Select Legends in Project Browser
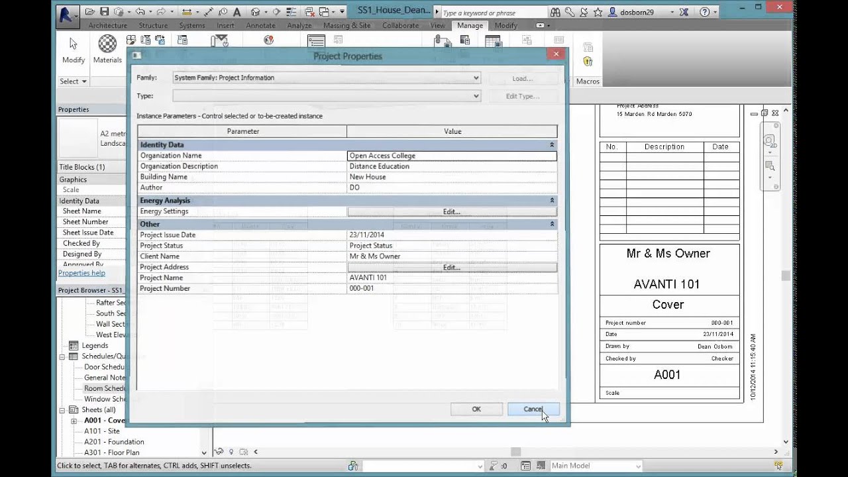 95,346
